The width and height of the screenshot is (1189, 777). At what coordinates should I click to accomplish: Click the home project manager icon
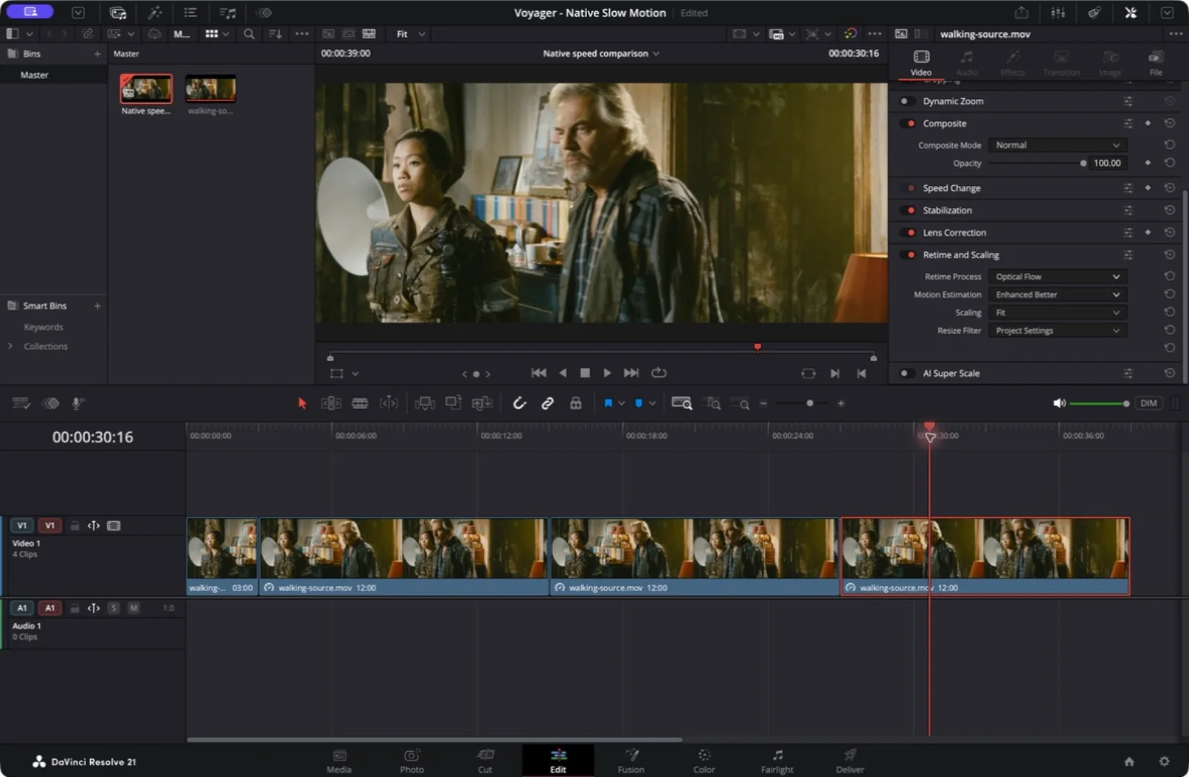(1129, 761)
